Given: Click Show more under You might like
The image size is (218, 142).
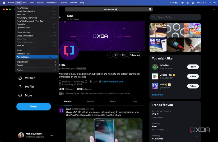Looking at the screenshot, I should 158,95.
